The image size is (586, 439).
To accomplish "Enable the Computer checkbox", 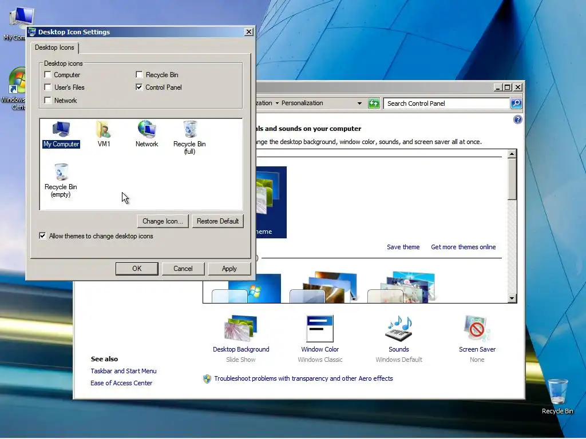I will click(x=47, y=75).
